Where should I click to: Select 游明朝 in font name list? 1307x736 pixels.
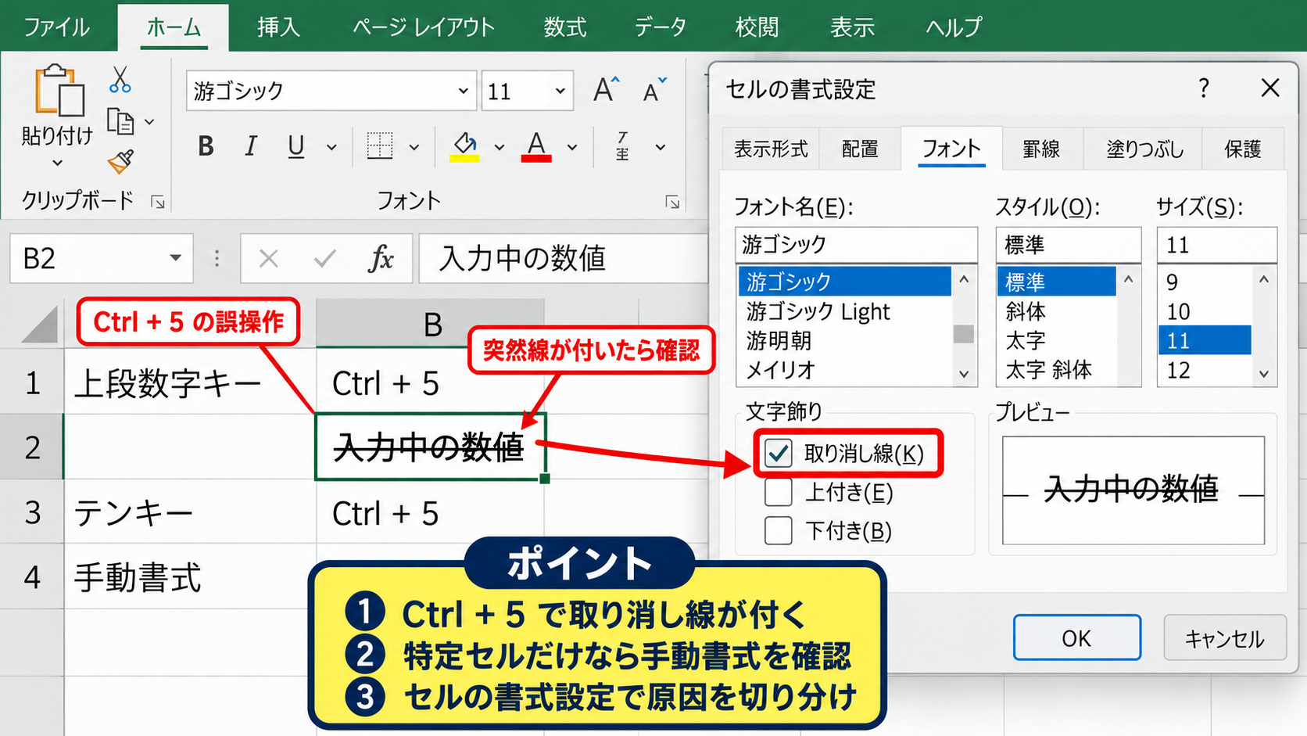tap(844, 340)
